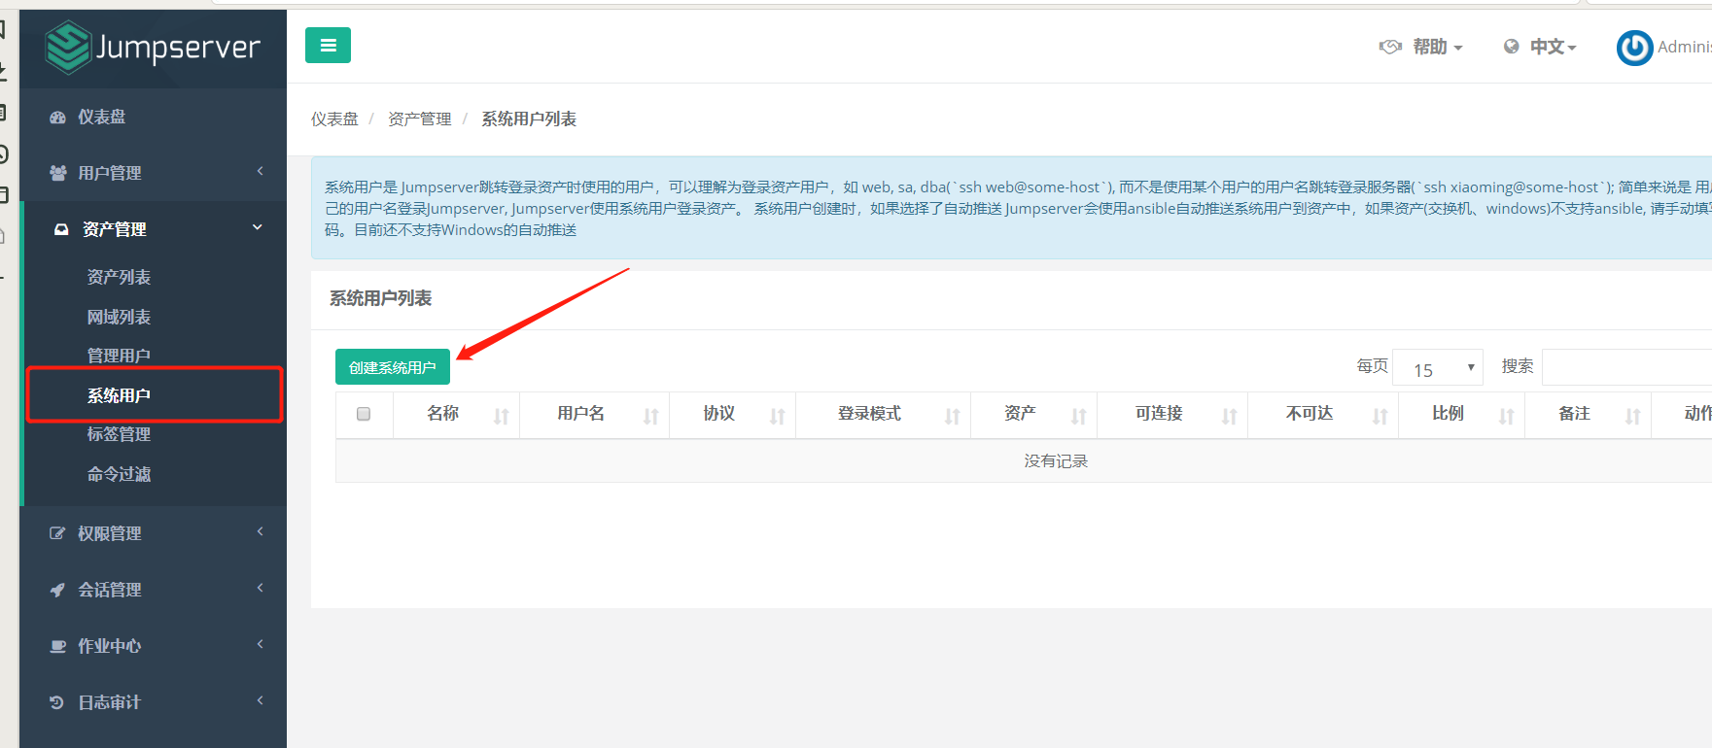Screen dimensions: 1712x748
Task: Click the asset management inbox icon
Action: click(x=61, y=229)
